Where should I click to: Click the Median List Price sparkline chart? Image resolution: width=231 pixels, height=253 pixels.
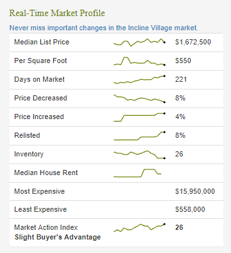[139, 42]
